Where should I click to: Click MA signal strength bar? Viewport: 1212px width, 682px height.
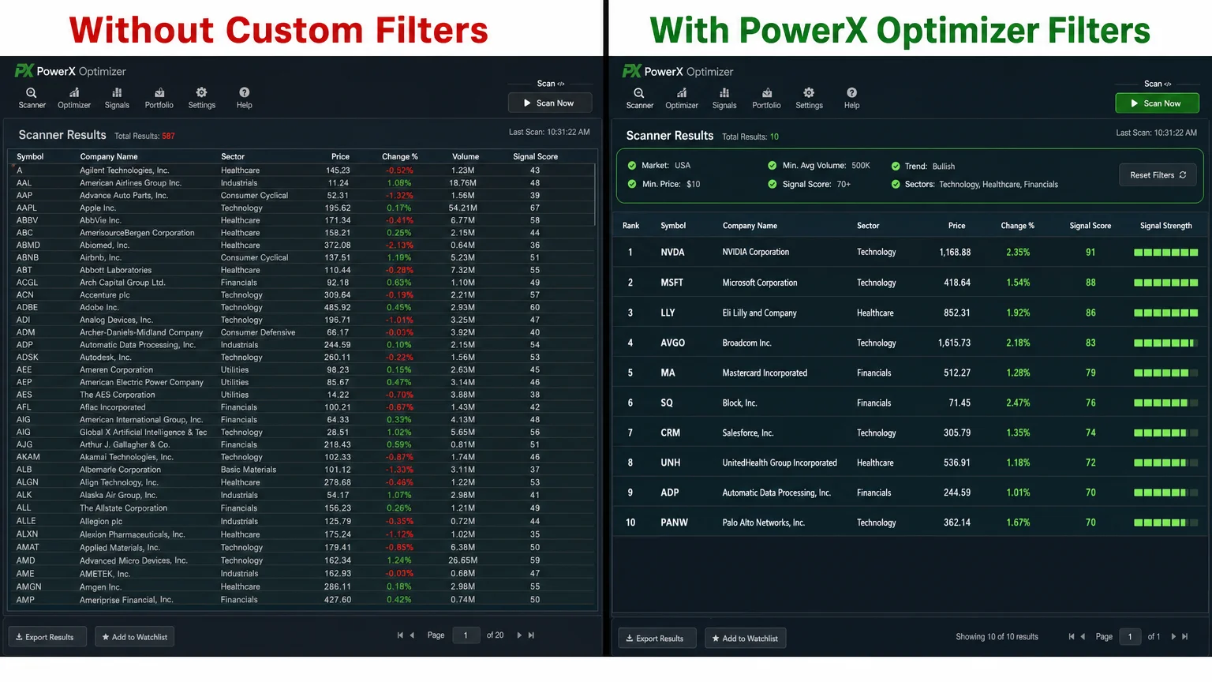pos(1166,373)
